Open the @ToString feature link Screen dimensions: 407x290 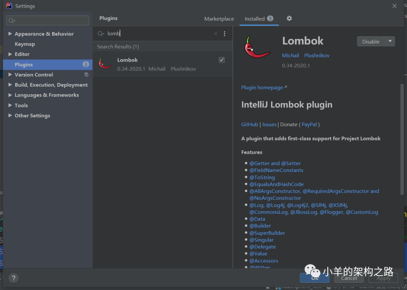click(262, 178)
